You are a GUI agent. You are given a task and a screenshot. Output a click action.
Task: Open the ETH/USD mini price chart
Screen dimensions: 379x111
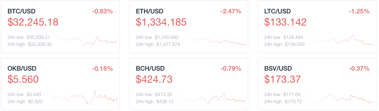click(x=214, y=41)
